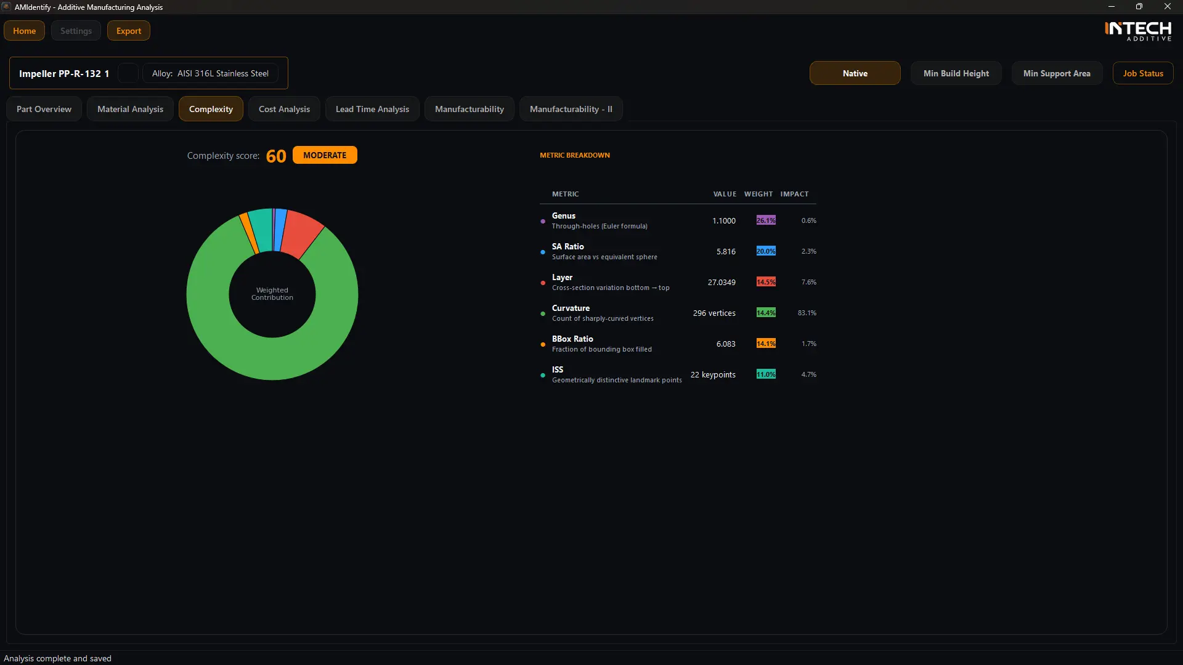Click the Genus metric name
This screenshot has width=1183, height=665.
coord(564,216)
